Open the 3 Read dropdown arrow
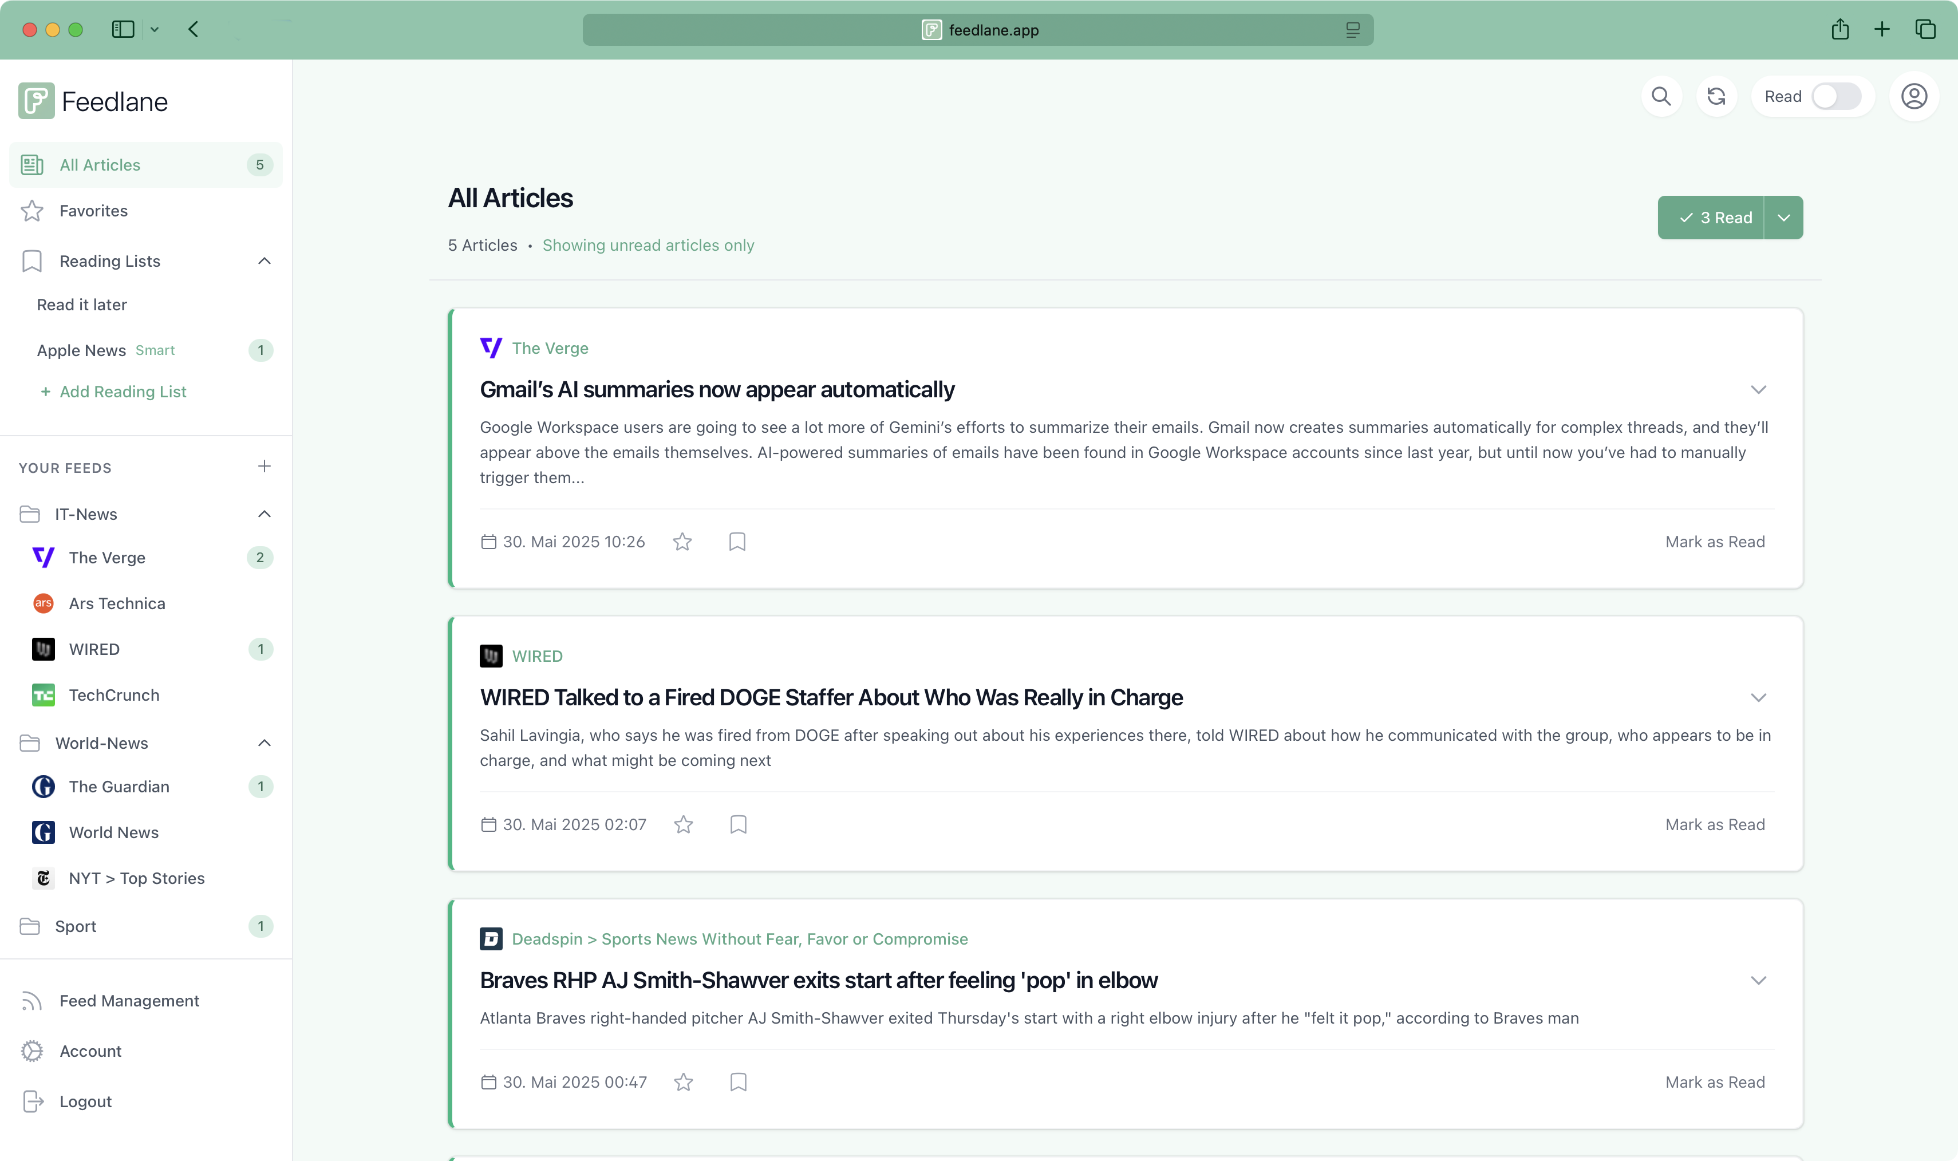1958x1161 pixels. [x=1783, y=218]
